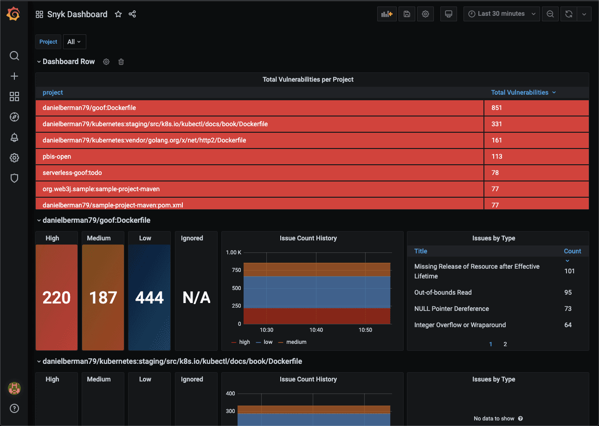Cycle view mode with the monitor icon
This screenshot has width=599, height=426.
pyautogui.click(x=449, y=14)
